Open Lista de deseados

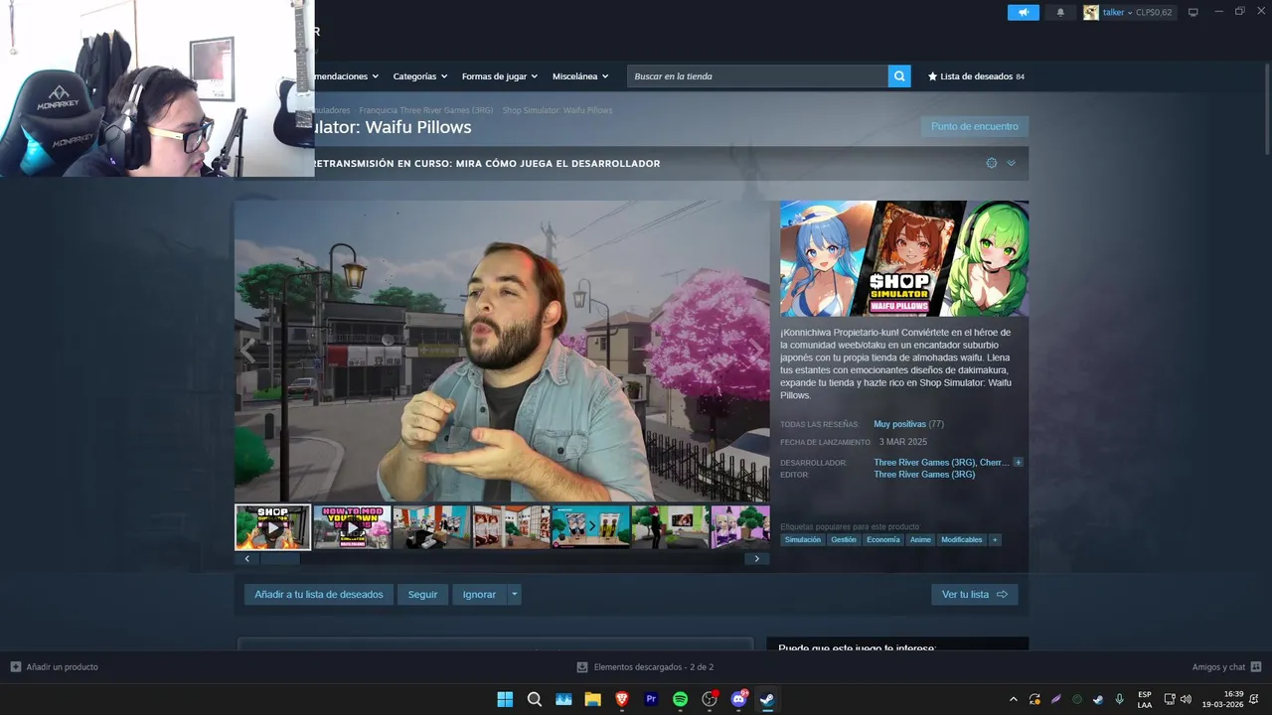click(976, 76)
